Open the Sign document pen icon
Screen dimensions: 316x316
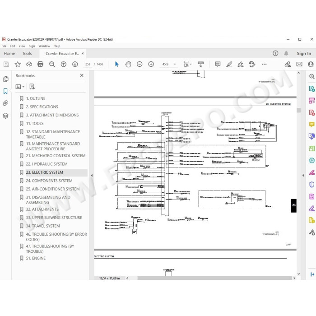[241, 64]
